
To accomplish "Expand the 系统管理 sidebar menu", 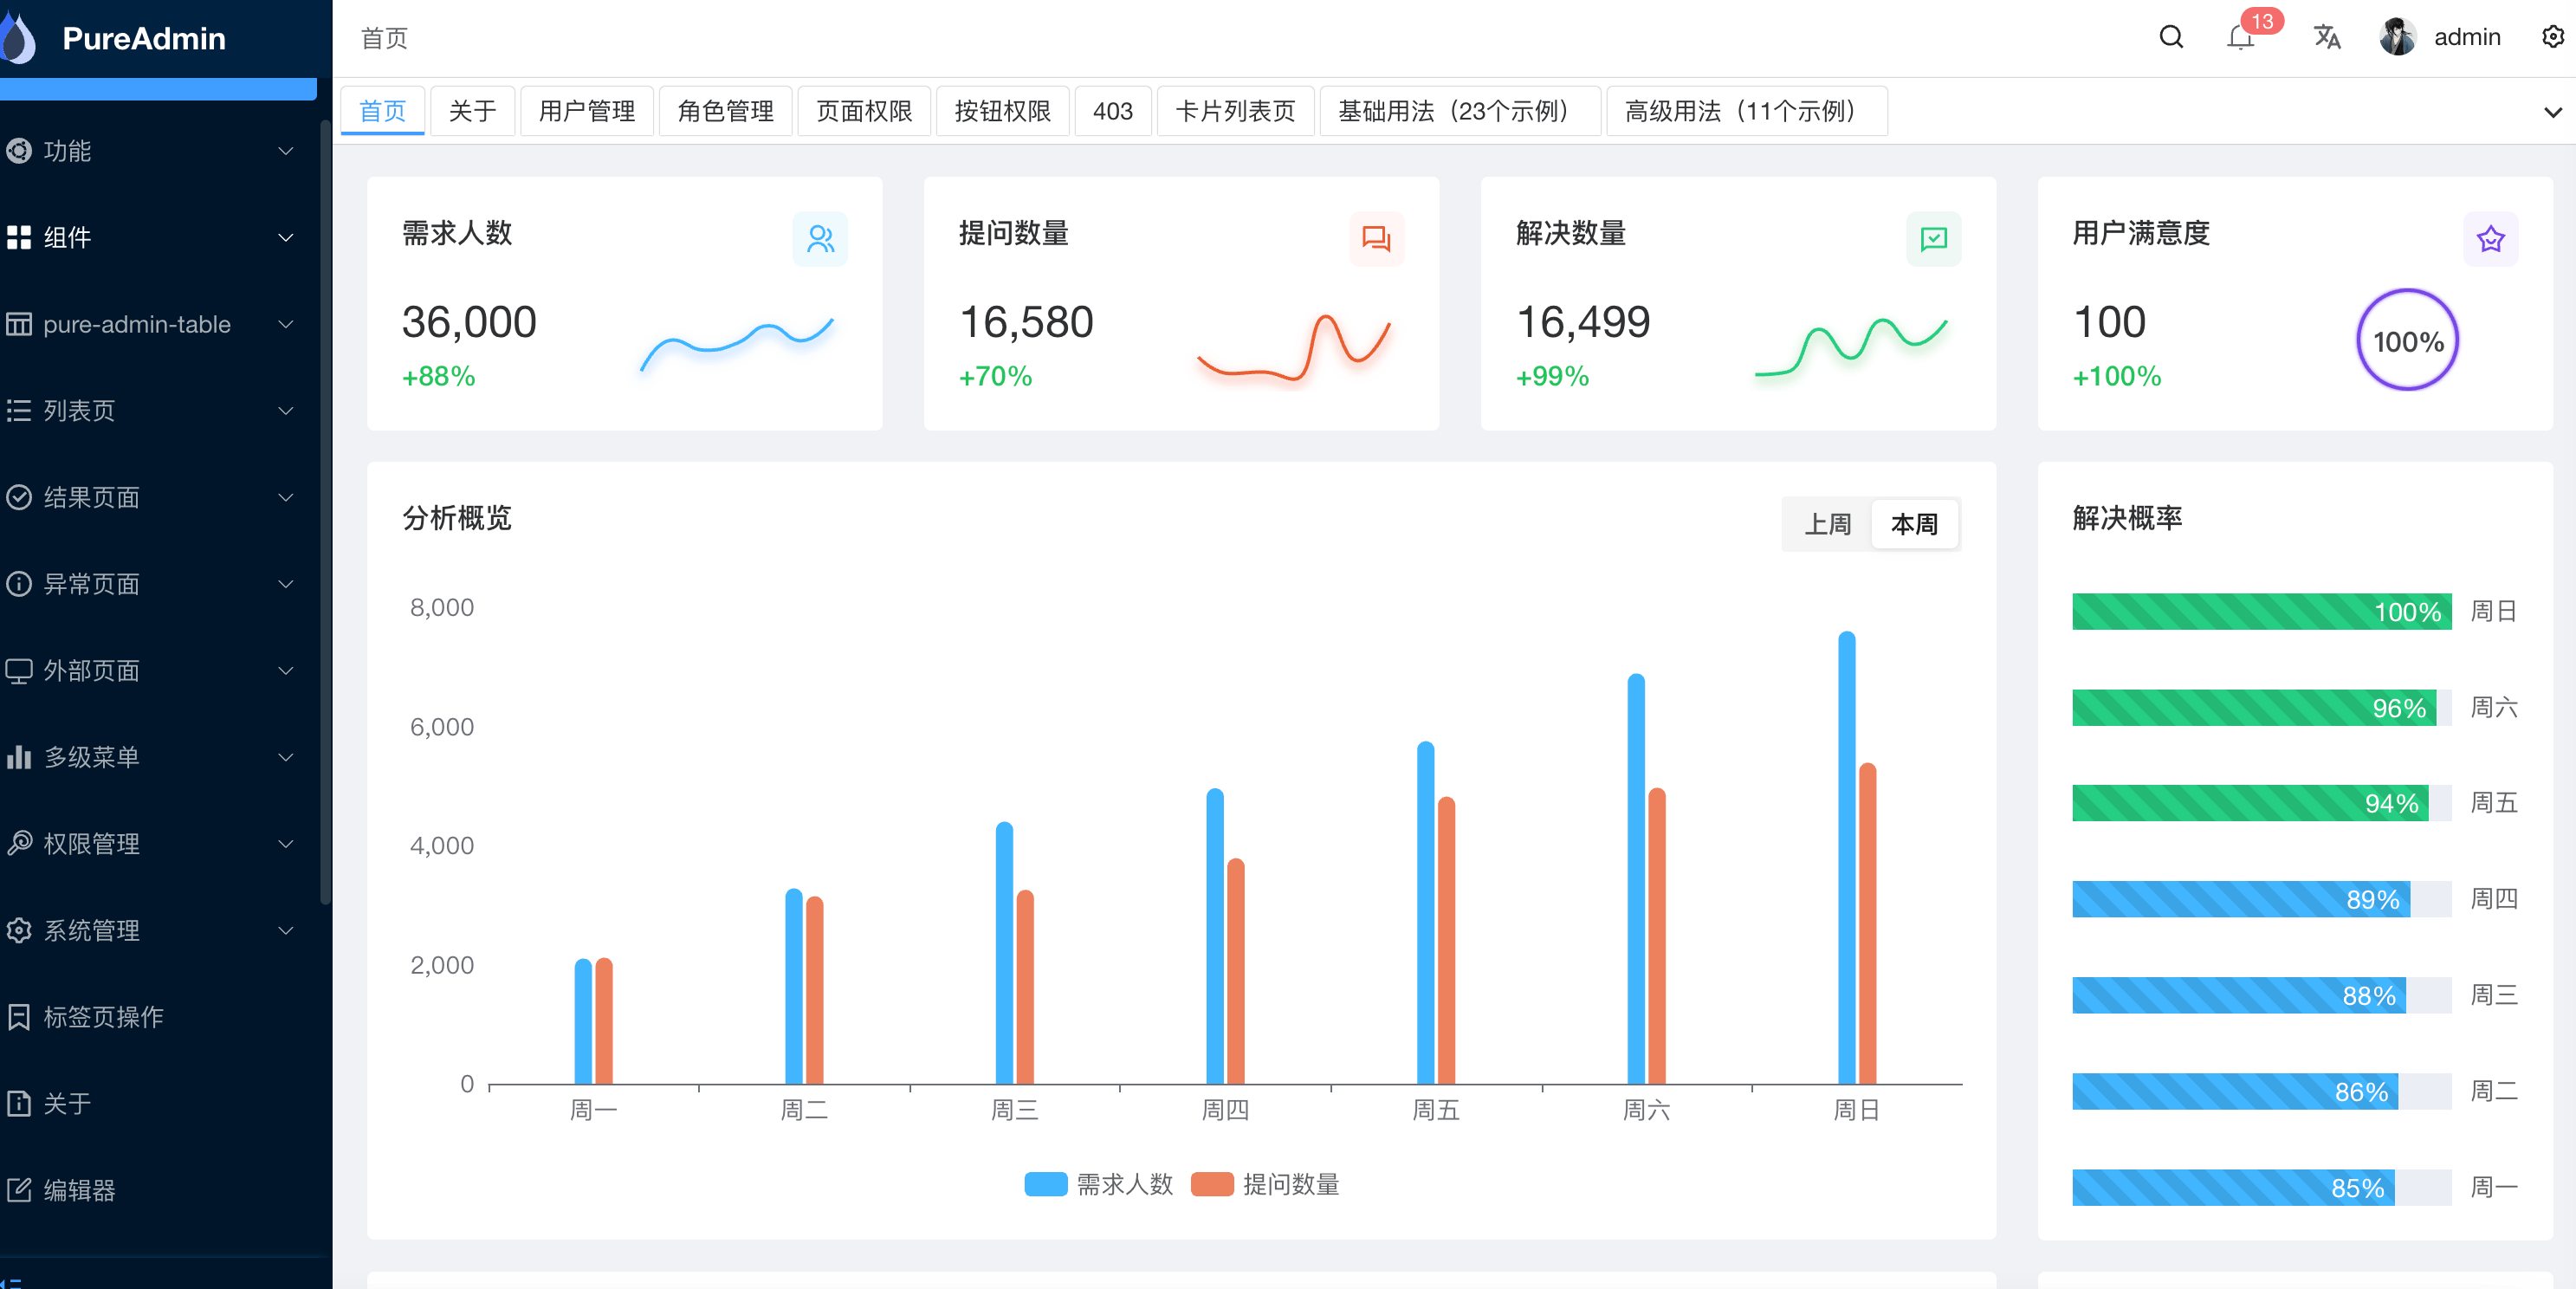I will pyautogui.click(x=91, y=930).
